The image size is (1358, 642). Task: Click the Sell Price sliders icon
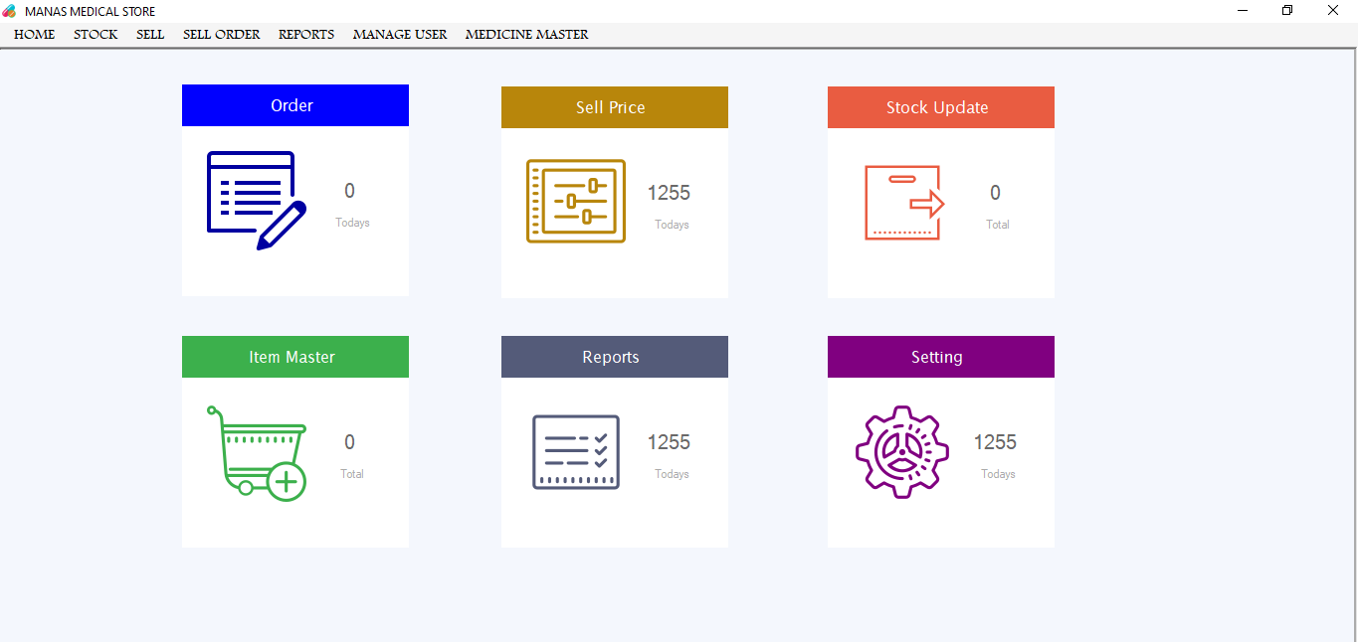click(575, 202)
